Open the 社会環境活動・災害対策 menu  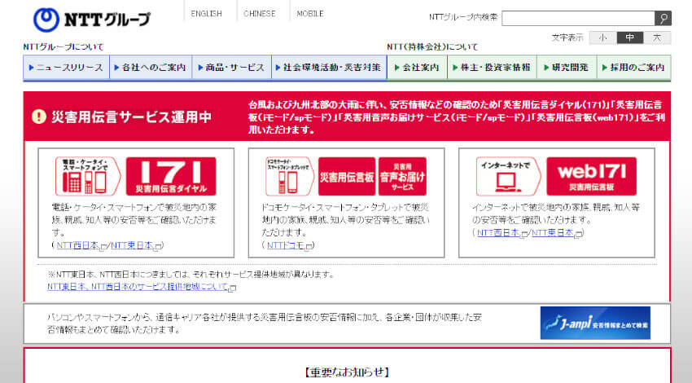click(x=329, y=68)
